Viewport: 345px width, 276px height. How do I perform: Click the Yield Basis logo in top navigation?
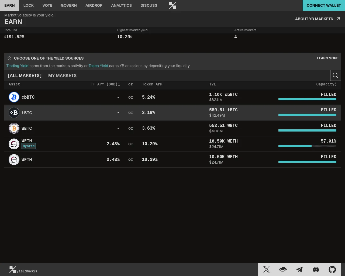click(x=172, y=5)
